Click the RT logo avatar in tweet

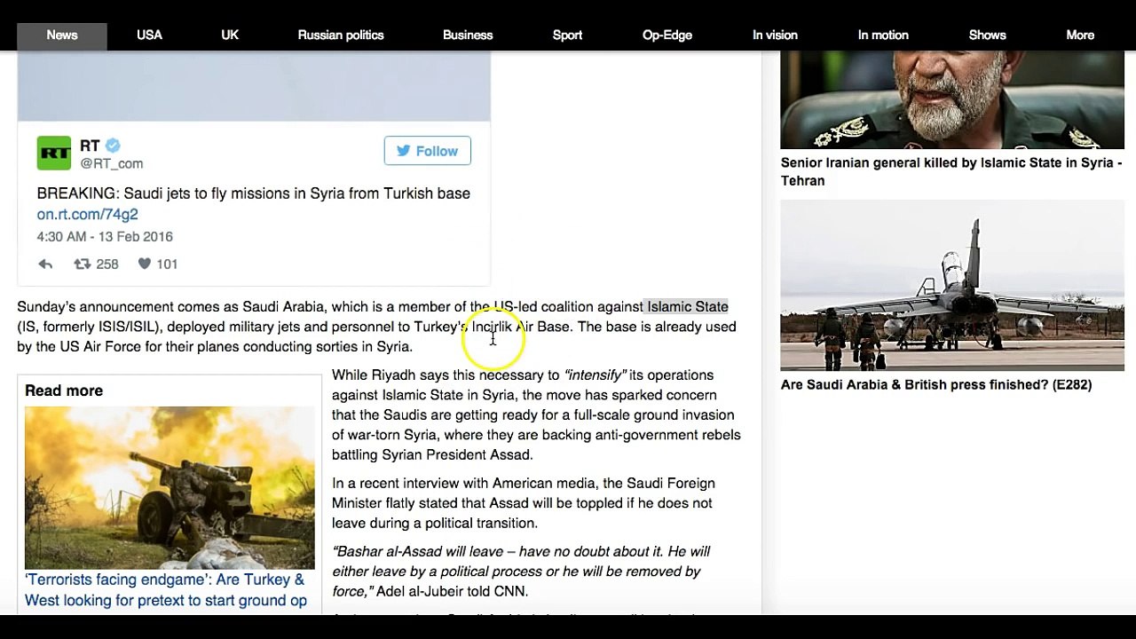pos(53,153)
